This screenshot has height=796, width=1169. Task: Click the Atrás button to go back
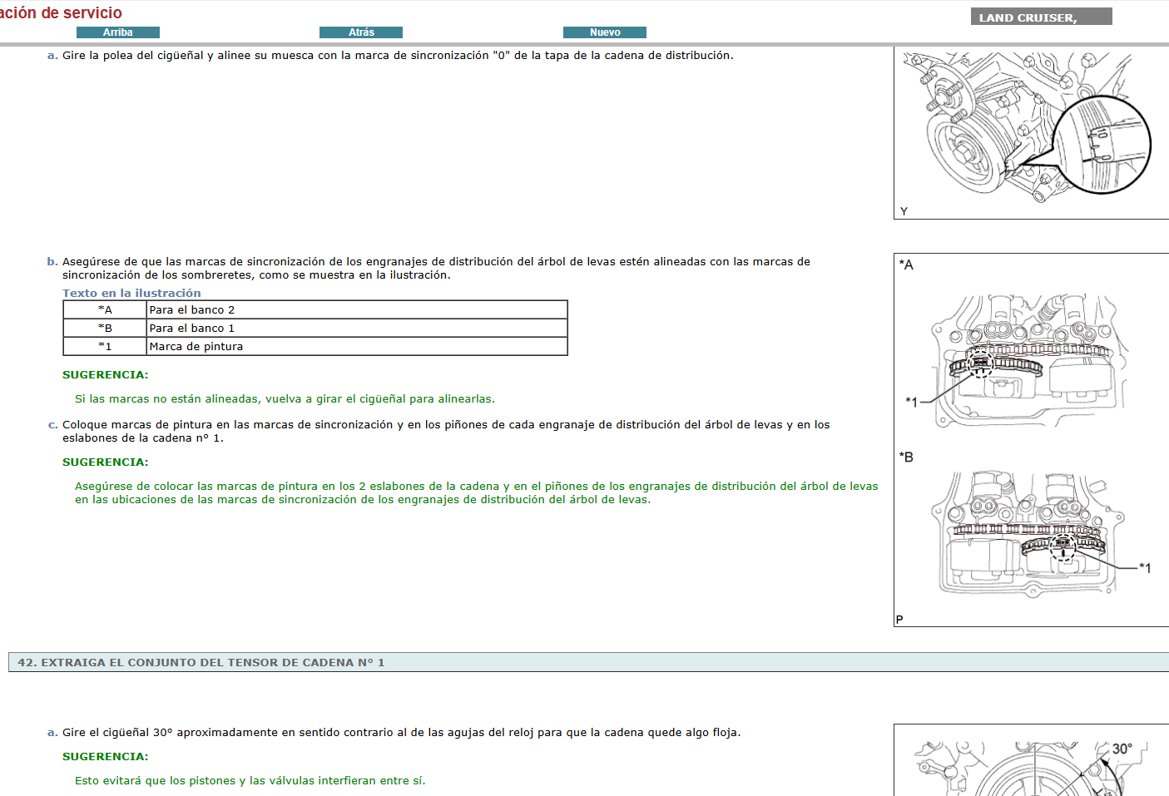click(x=361, y=32)
